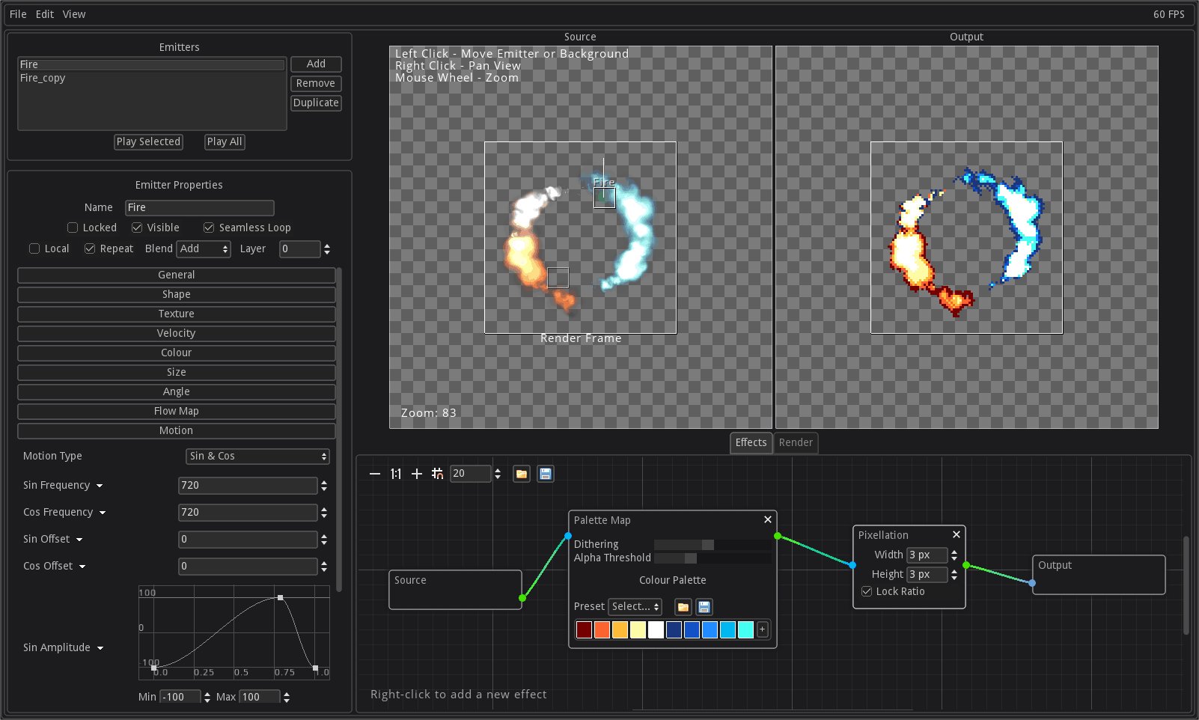1199x720 pixels.
Task: Open the View menu
Action: [74, 14]
